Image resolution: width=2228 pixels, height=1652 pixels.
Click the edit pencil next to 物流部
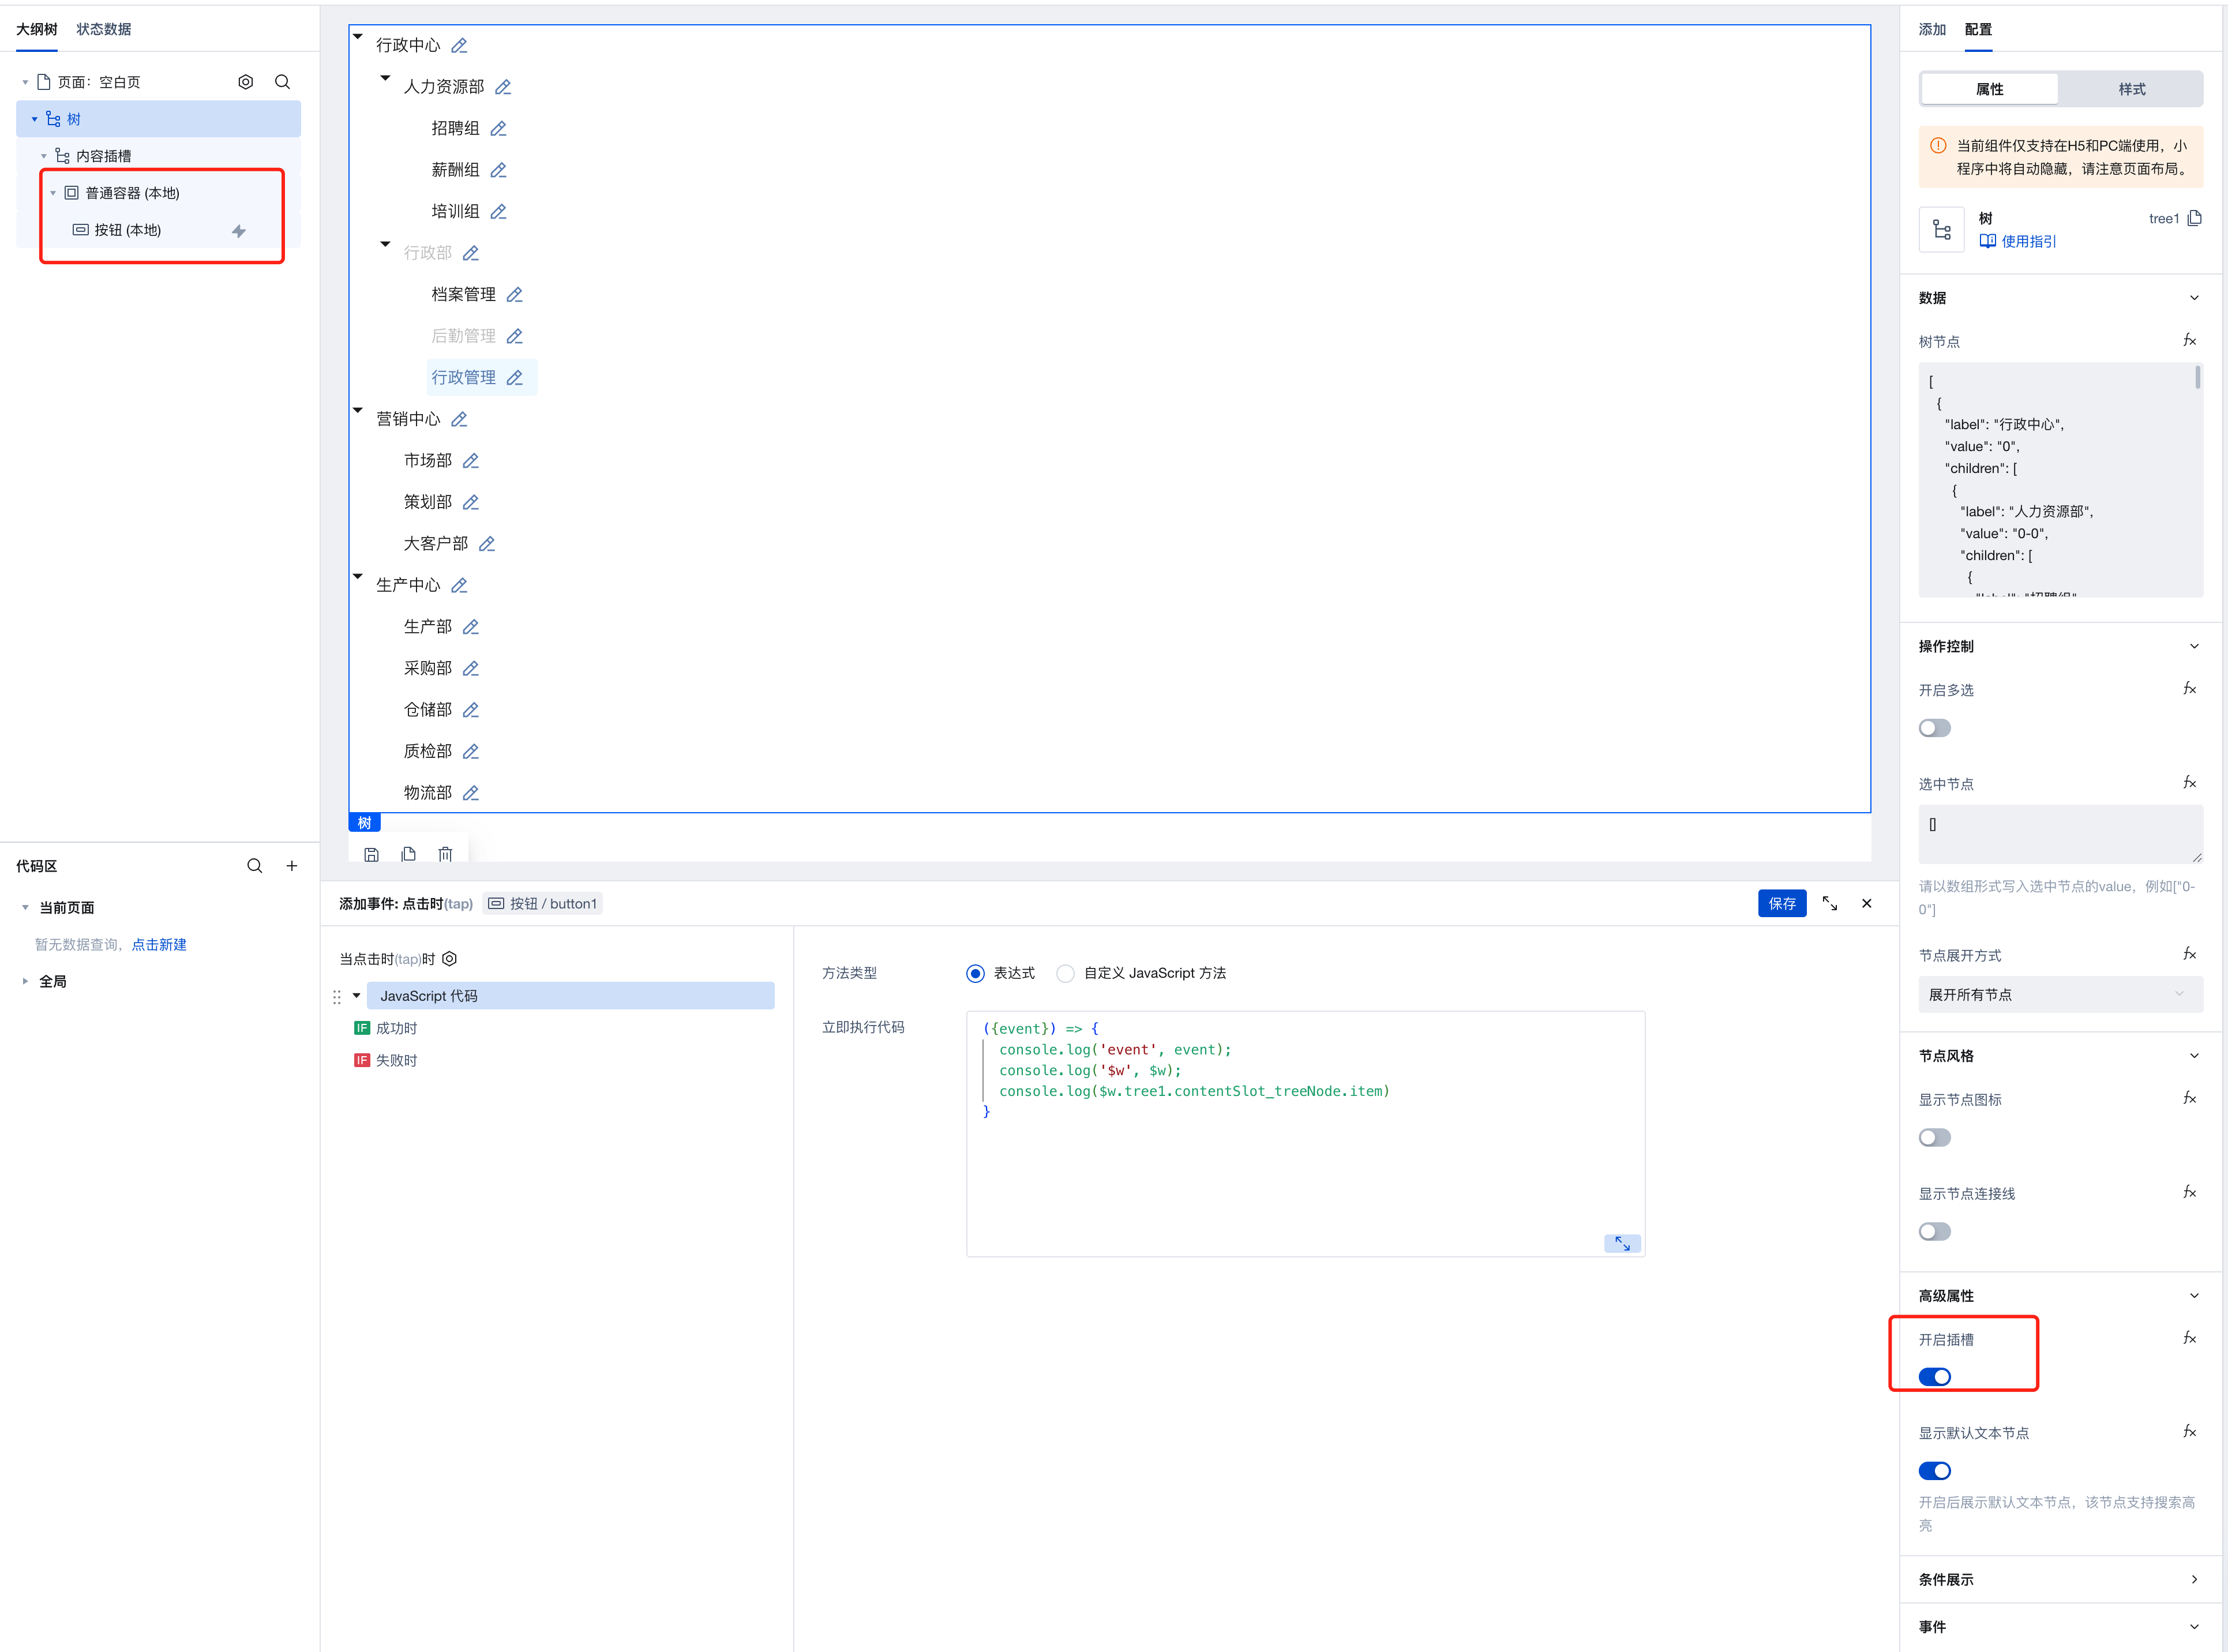pos(471,792)
